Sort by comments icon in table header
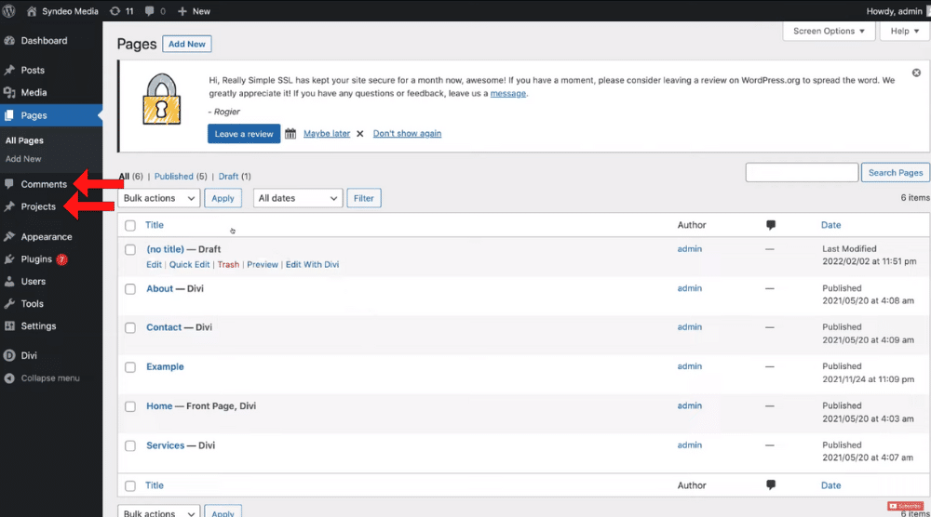Image resolution: width=931 pixels, height=517 pixels. [x=771, y=225]
